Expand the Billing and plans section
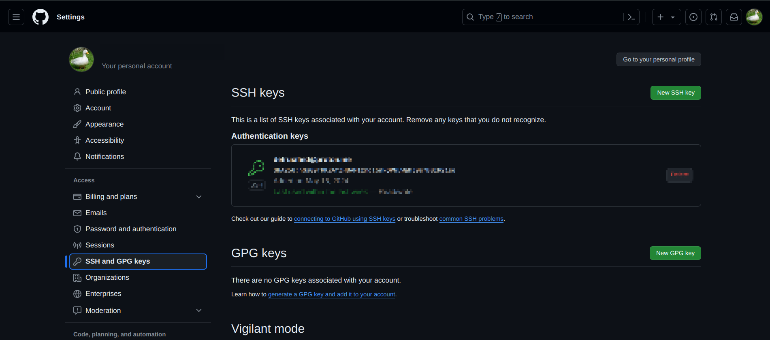Image resolution: width=770 pixels, height=340 pixels. (198, 197)
